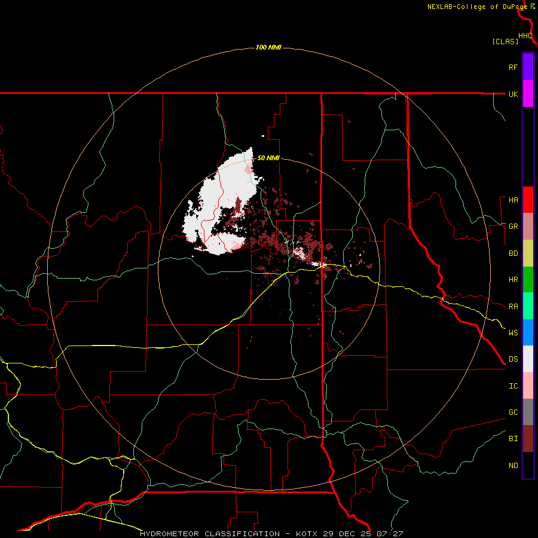The width and height of the screenshot is (538, 538).
Task: Click the 50 NMI range ring label
Action: tap(268, 158)
